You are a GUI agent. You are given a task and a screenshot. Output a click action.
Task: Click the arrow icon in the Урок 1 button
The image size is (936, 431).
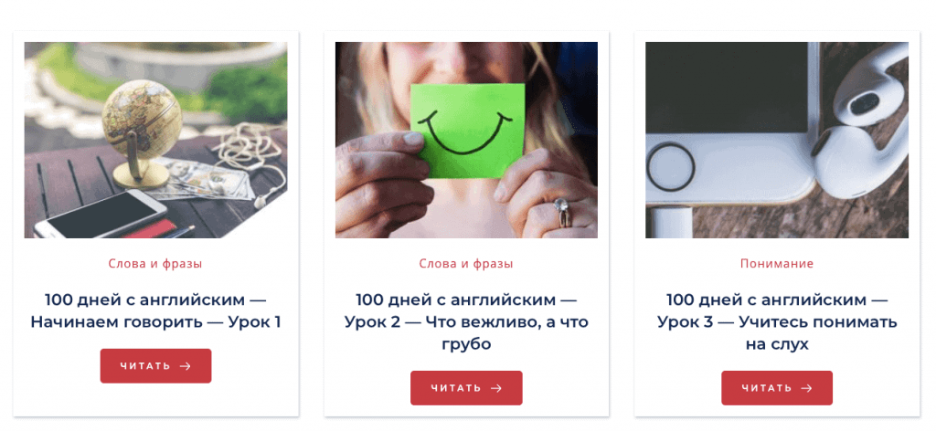click(x=185, y=366)
